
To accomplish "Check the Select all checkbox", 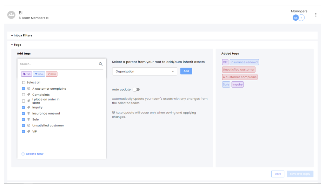I will tap(24, 82).
